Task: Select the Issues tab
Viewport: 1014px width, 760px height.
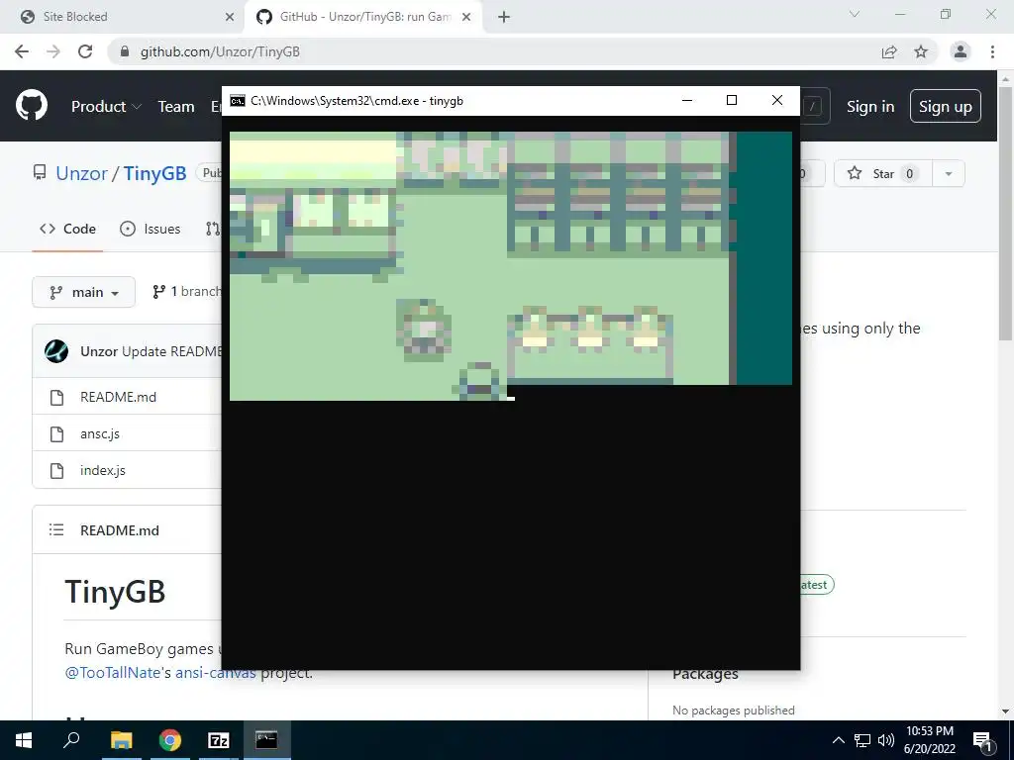Action: click(x=151, y=229)
